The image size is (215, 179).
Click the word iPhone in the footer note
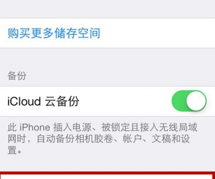point(35,127)
